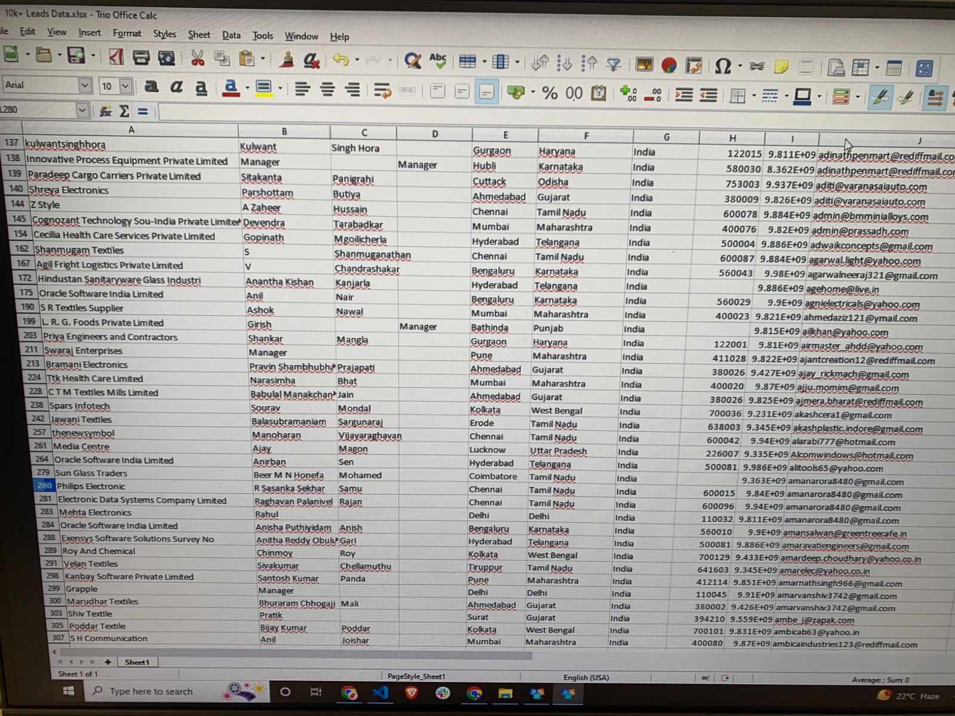
Task: Click the Format as Date icon
Action: coord(599,93)
